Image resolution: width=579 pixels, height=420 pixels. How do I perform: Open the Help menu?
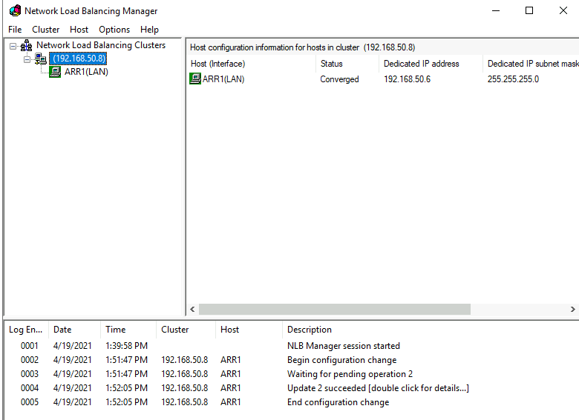click(x=149, y=30)
